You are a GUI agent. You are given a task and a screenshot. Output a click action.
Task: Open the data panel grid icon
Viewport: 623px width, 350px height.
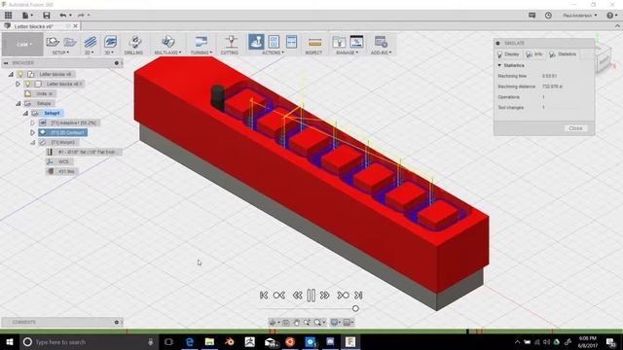[9, 16]
